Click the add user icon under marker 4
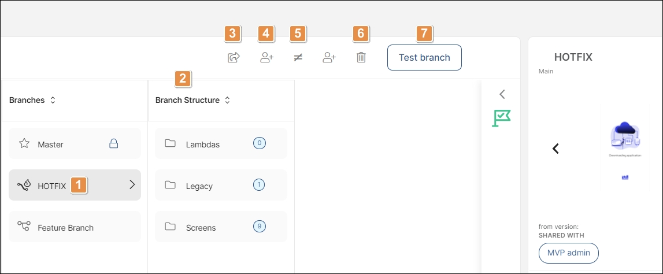Viewport: 663px width, 274px height. click(266, 57)
